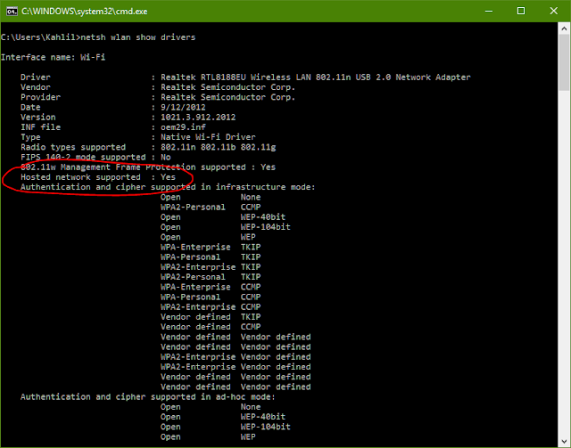Click the 'Hosted network supported' label
The height and width of the screenshot is (448, 571).
pyautogui.click(x=80, y=177)
